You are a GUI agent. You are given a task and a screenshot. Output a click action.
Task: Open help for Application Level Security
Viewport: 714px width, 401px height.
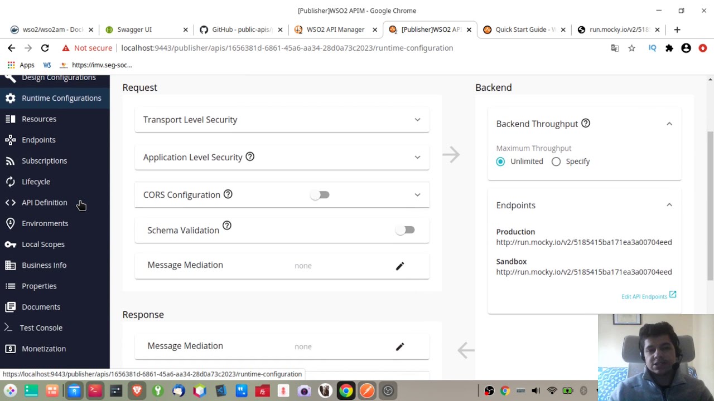pos(250,157)
